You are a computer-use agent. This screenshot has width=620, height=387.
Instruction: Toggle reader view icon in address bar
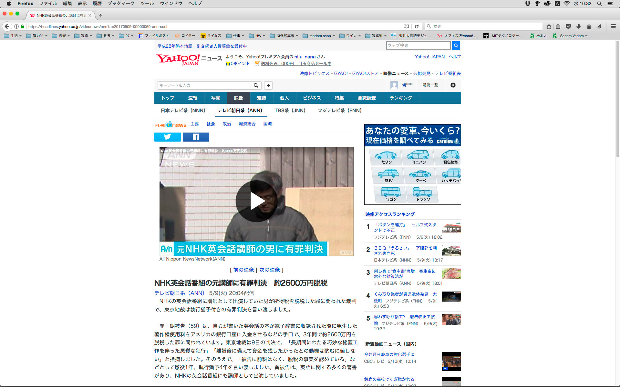click(406, 26)
